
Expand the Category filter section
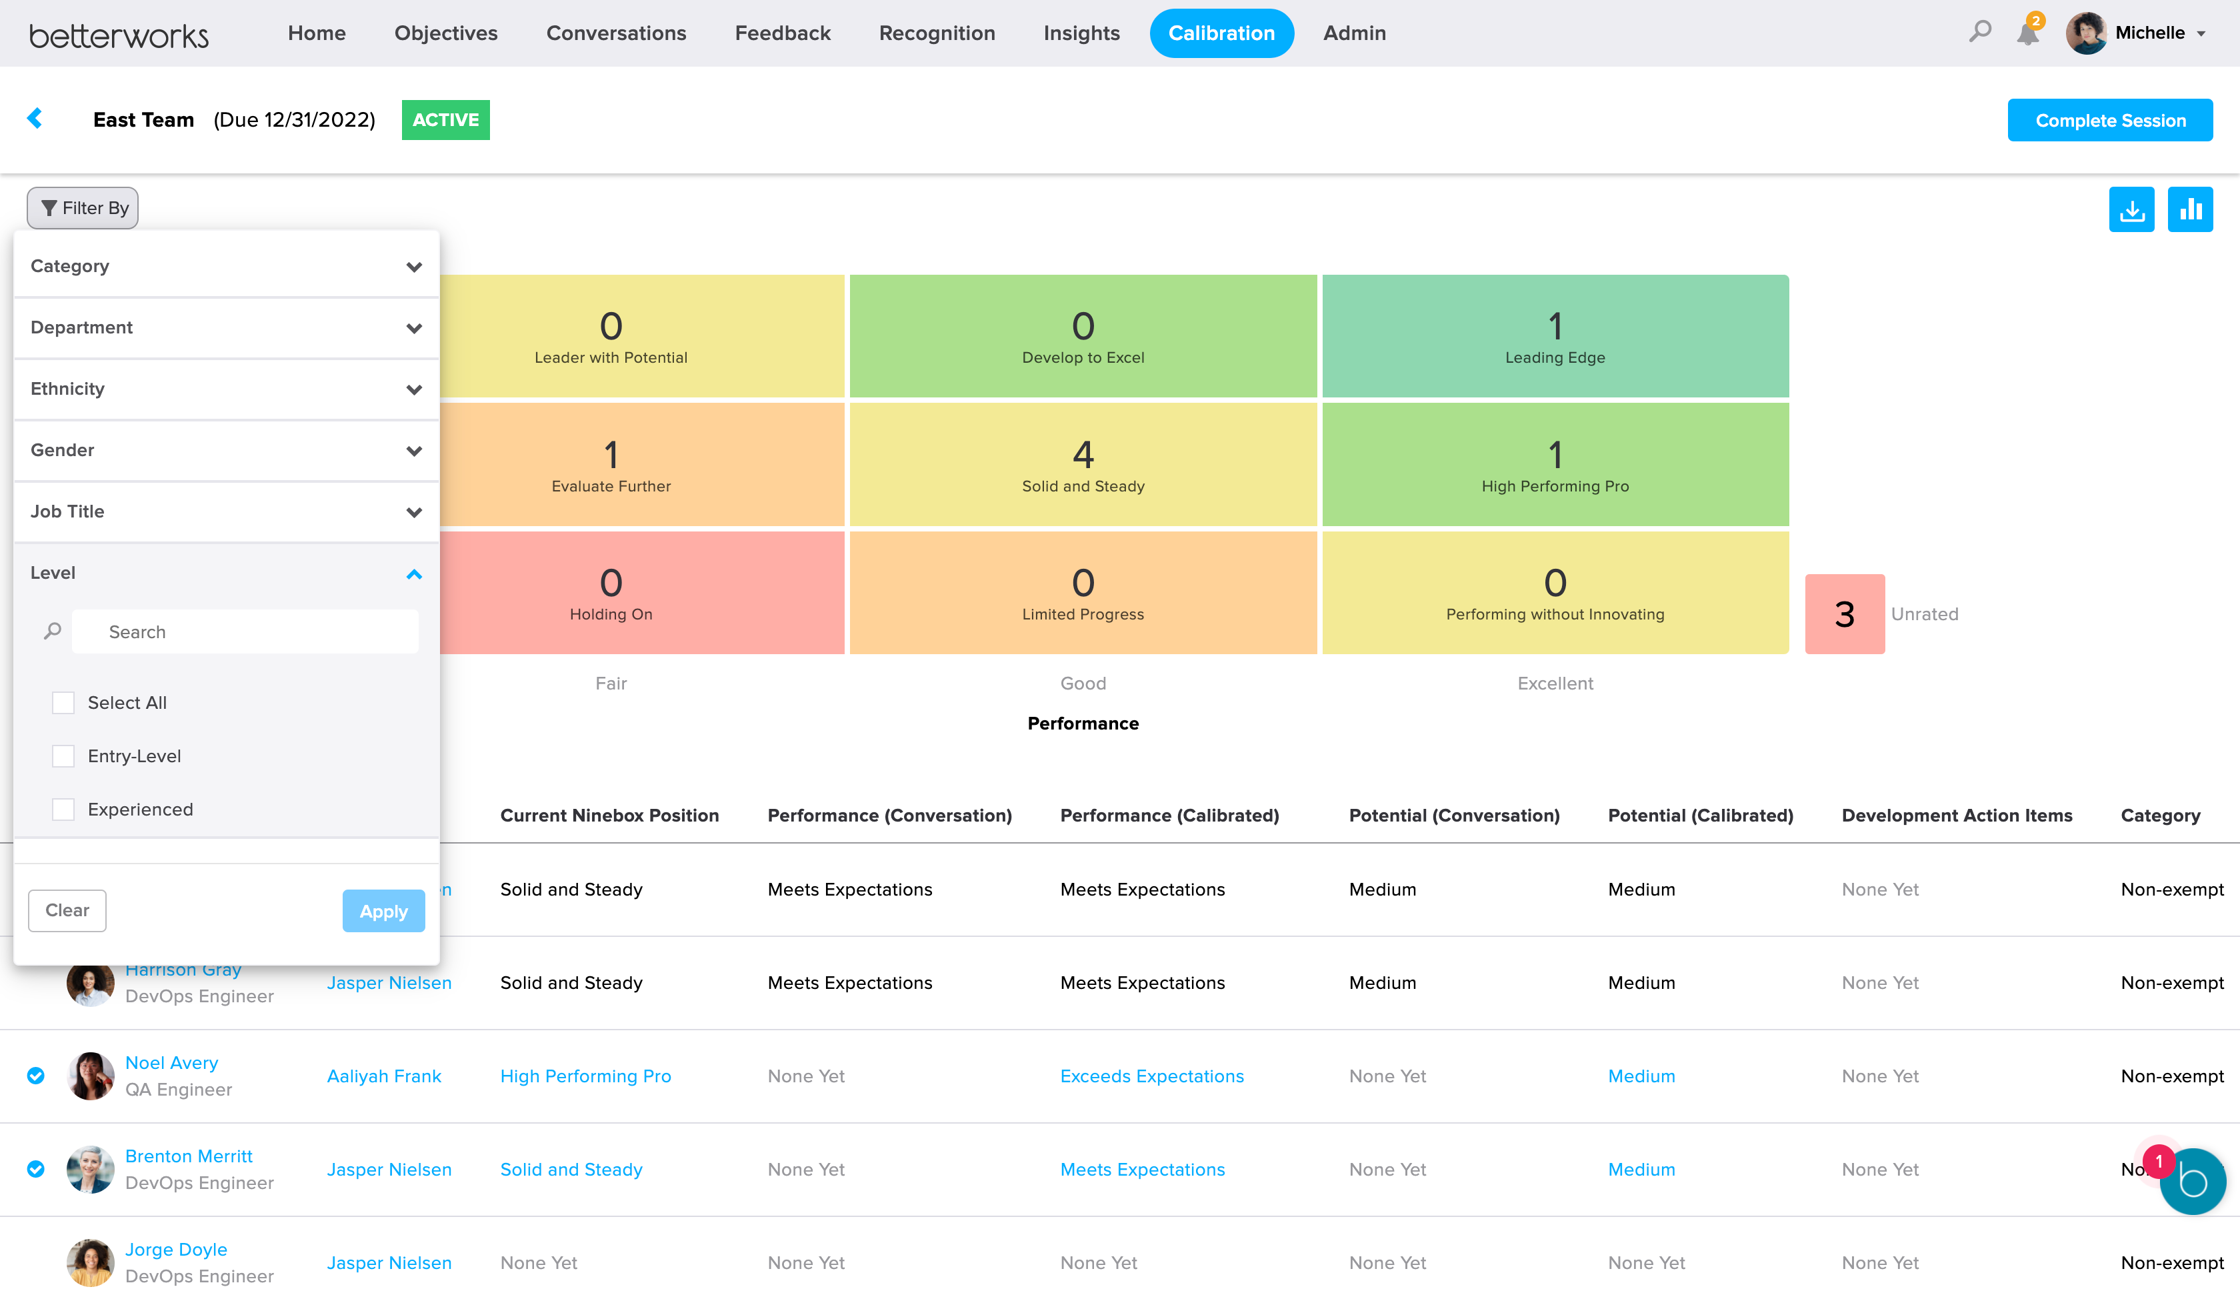pos(414,266)
